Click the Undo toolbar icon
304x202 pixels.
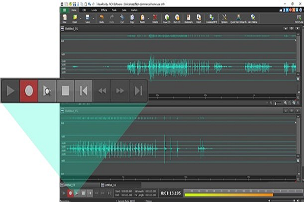tap(102, 18)
